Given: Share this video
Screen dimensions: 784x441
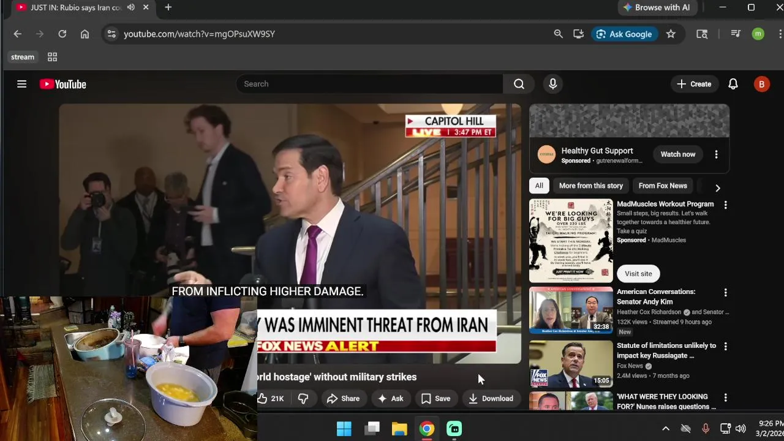Looking at the screenshot, I should pyautogui.click(x=343, y=399).
